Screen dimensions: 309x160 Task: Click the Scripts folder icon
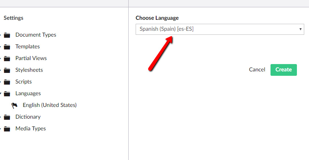point(7,82)
